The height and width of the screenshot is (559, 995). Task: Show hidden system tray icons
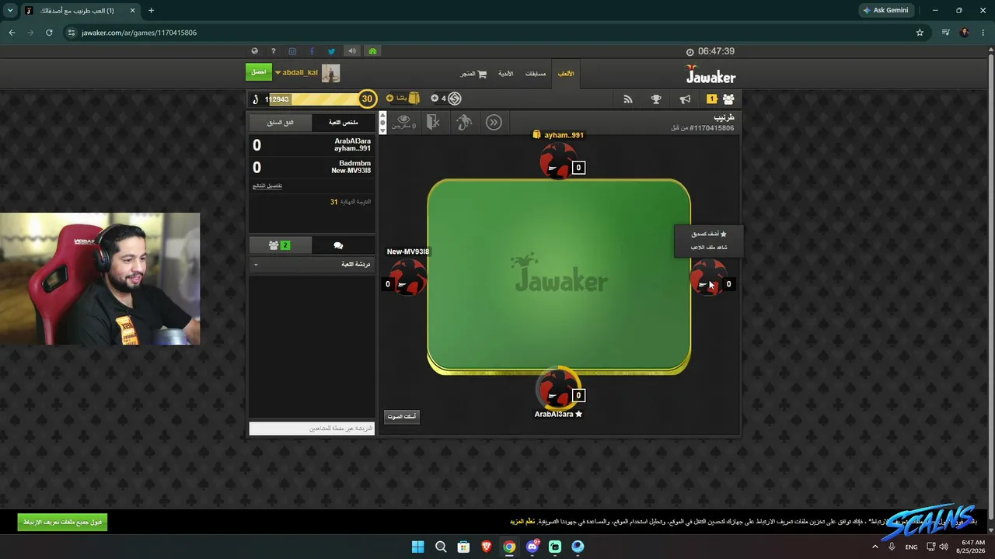[875, 547]
